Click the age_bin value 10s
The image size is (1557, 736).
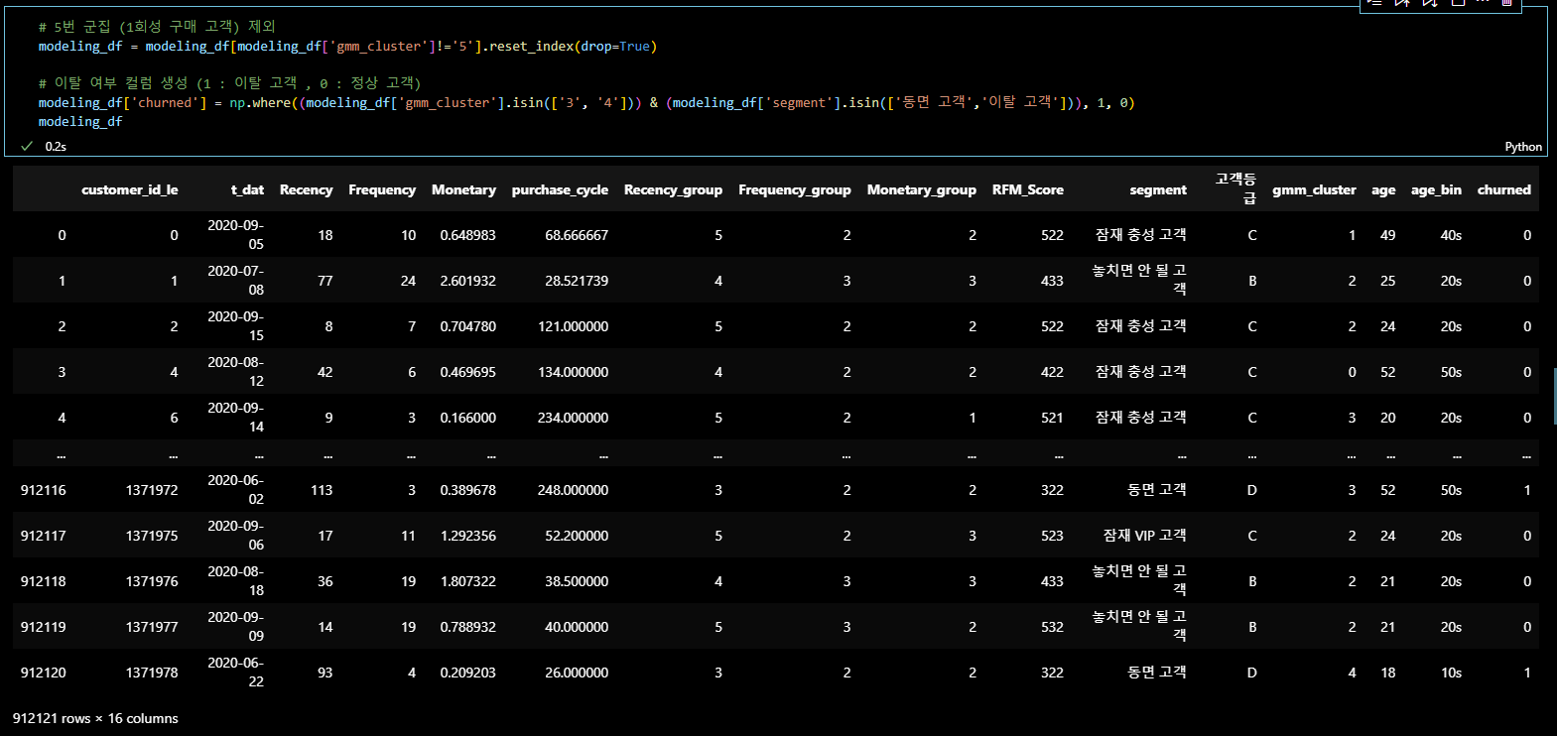click(1451, 673)
